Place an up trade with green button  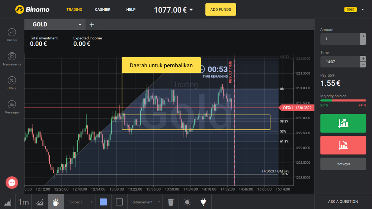click(x=343, y=123)
